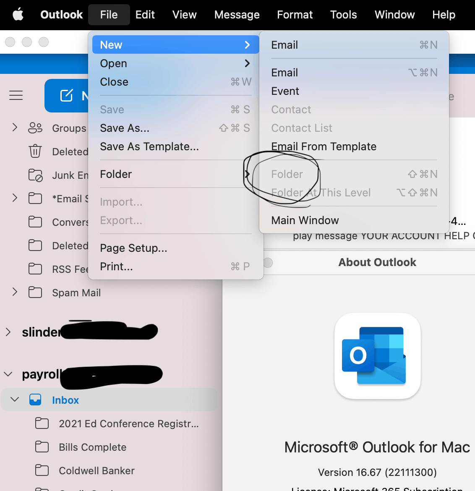This screenshot has height=491, width=475.
Task: Click the *Email folder icon
Action: coord(35,198)
